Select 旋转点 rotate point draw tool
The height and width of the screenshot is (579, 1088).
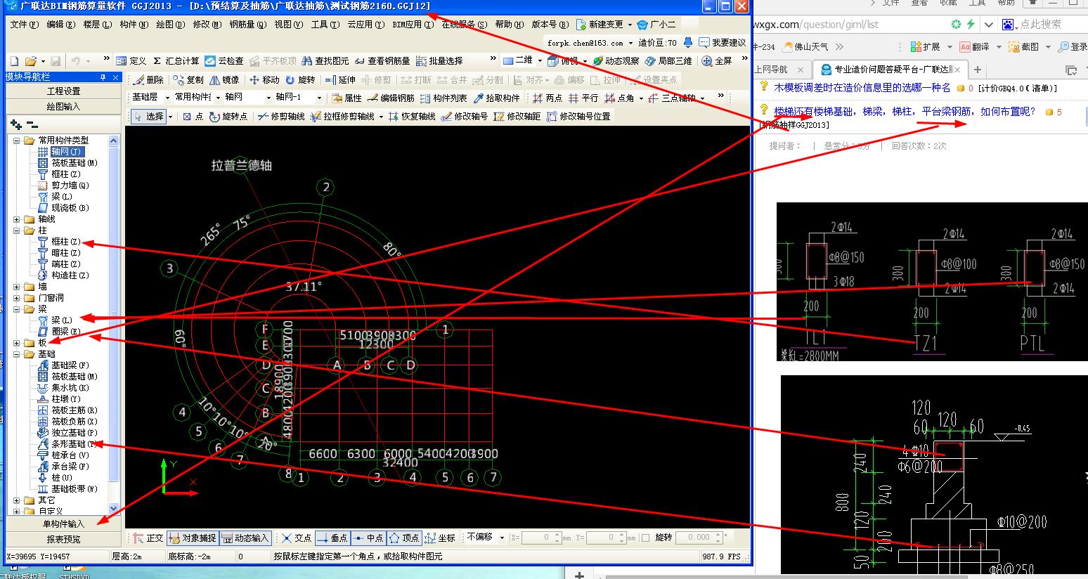tap(228, 117)
